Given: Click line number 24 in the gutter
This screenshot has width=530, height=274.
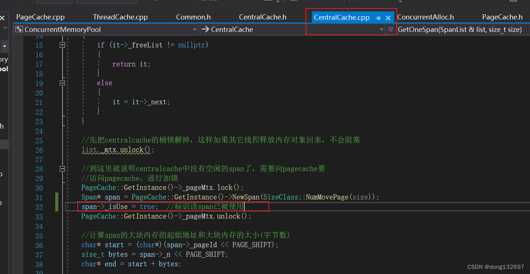Looking at the screenshot, I should point(39,131).
